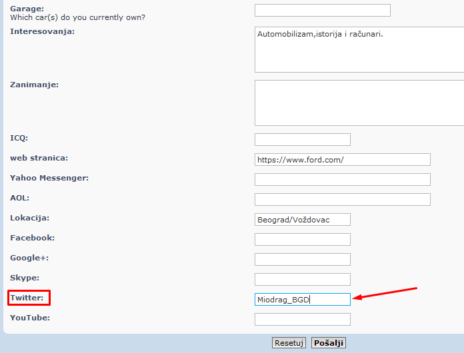Viewport: 464px width, 353px height.
Task: Click the 'Facebook:' label
Action: coord(32,238)
